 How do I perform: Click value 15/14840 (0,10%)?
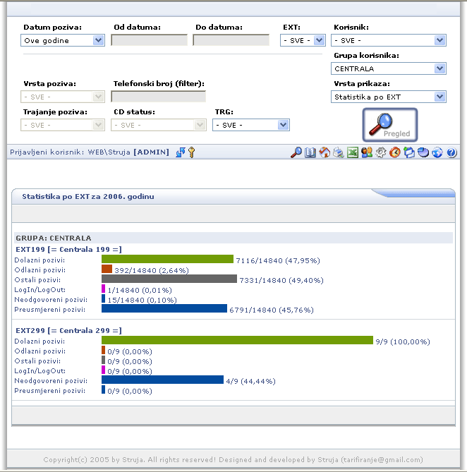click(142, 300)
